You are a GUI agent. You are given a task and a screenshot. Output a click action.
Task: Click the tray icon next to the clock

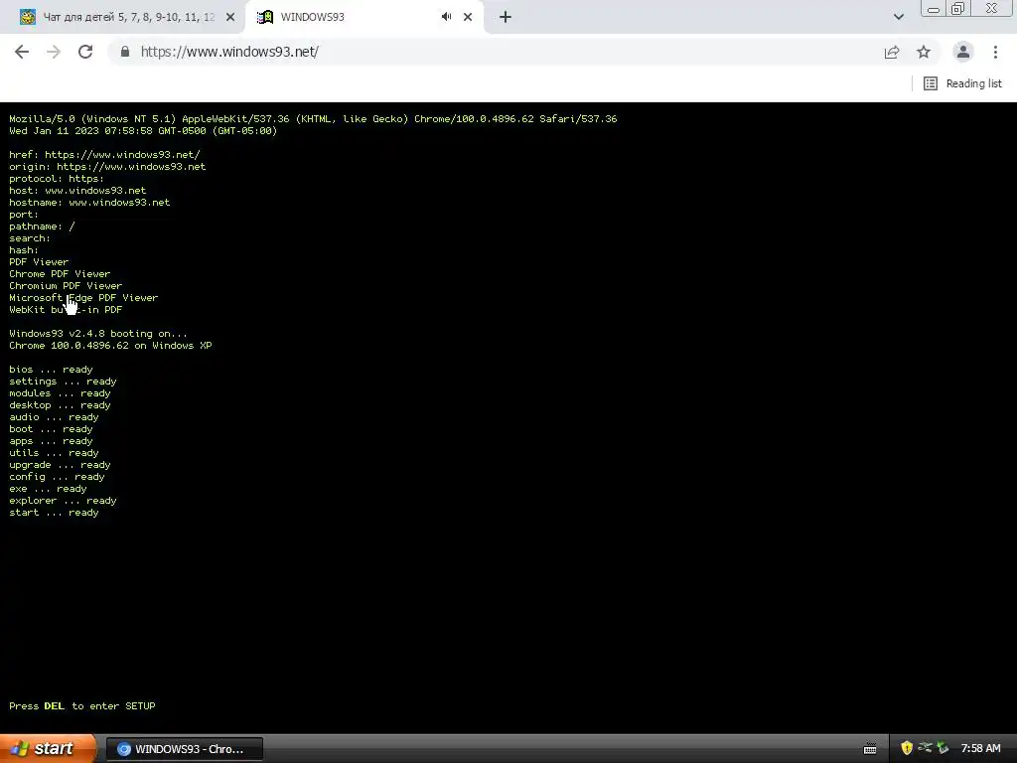pos(943,748)
